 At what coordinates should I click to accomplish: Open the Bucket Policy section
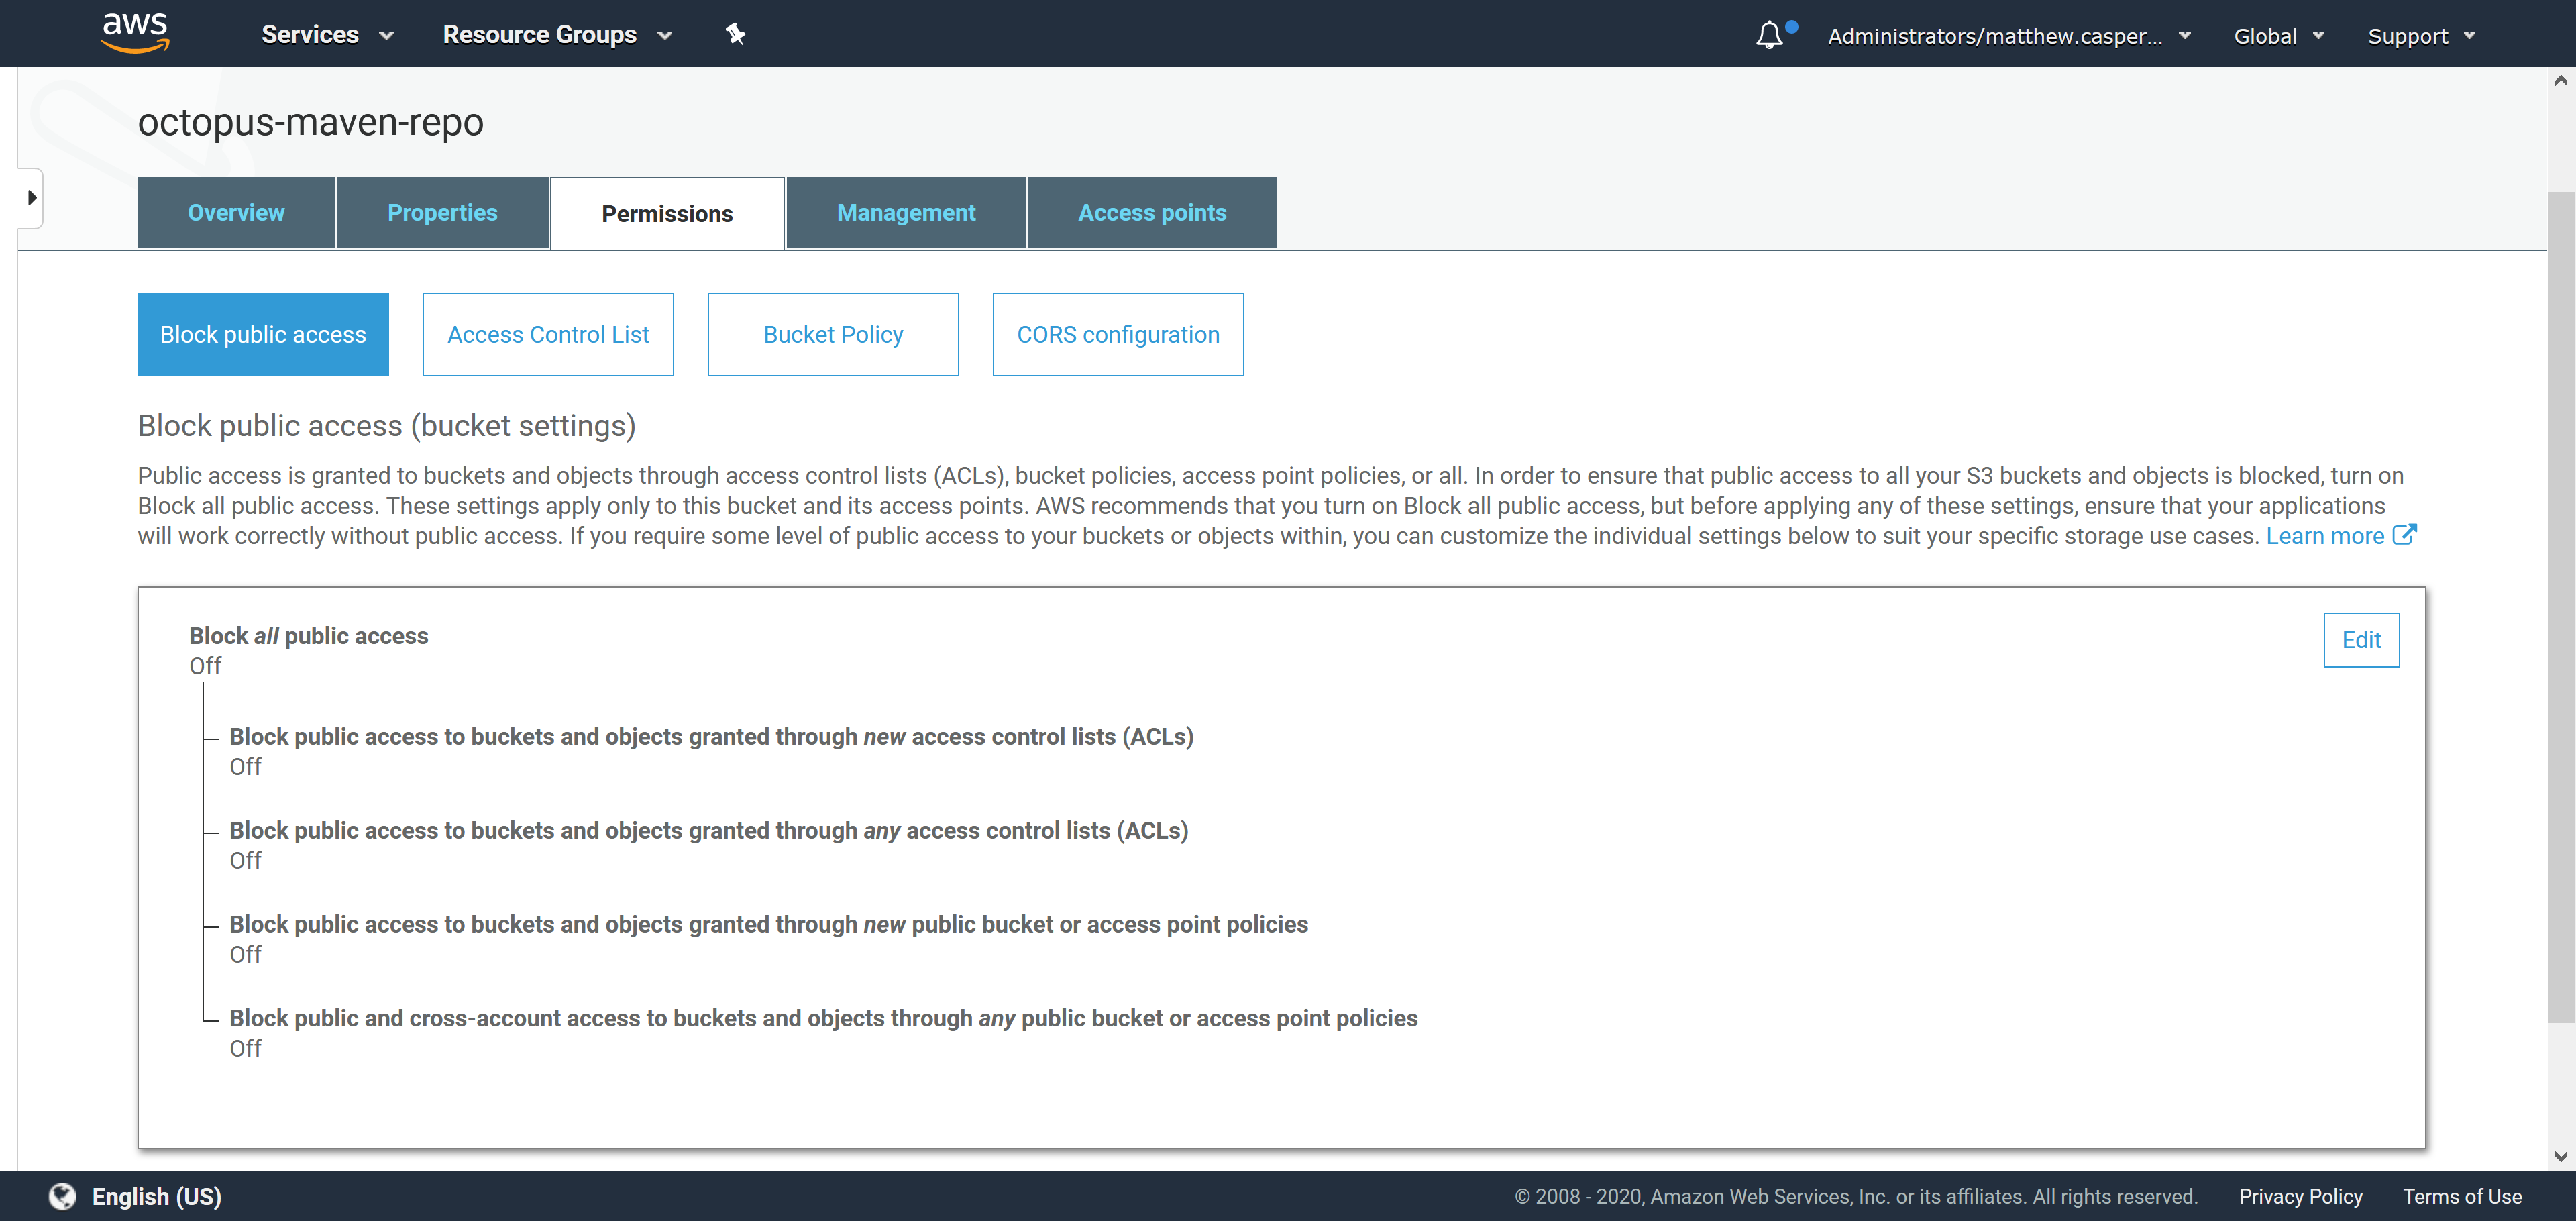click(x=832, y=334)
